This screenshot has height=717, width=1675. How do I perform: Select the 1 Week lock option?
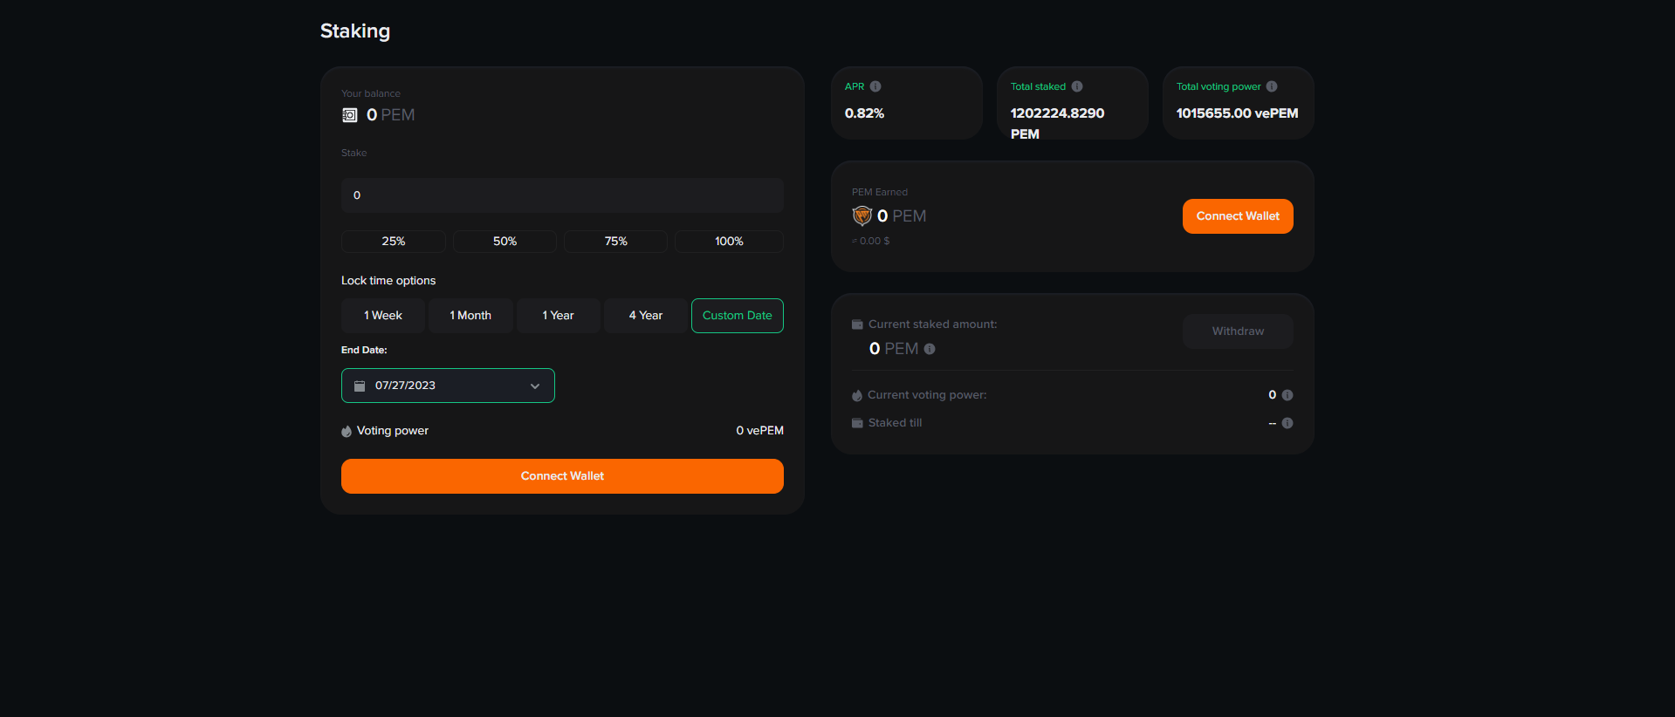point(382,316)
